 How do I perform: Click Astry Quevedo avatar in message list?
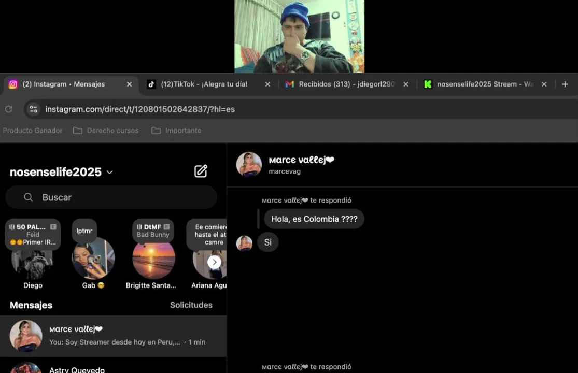26,368
